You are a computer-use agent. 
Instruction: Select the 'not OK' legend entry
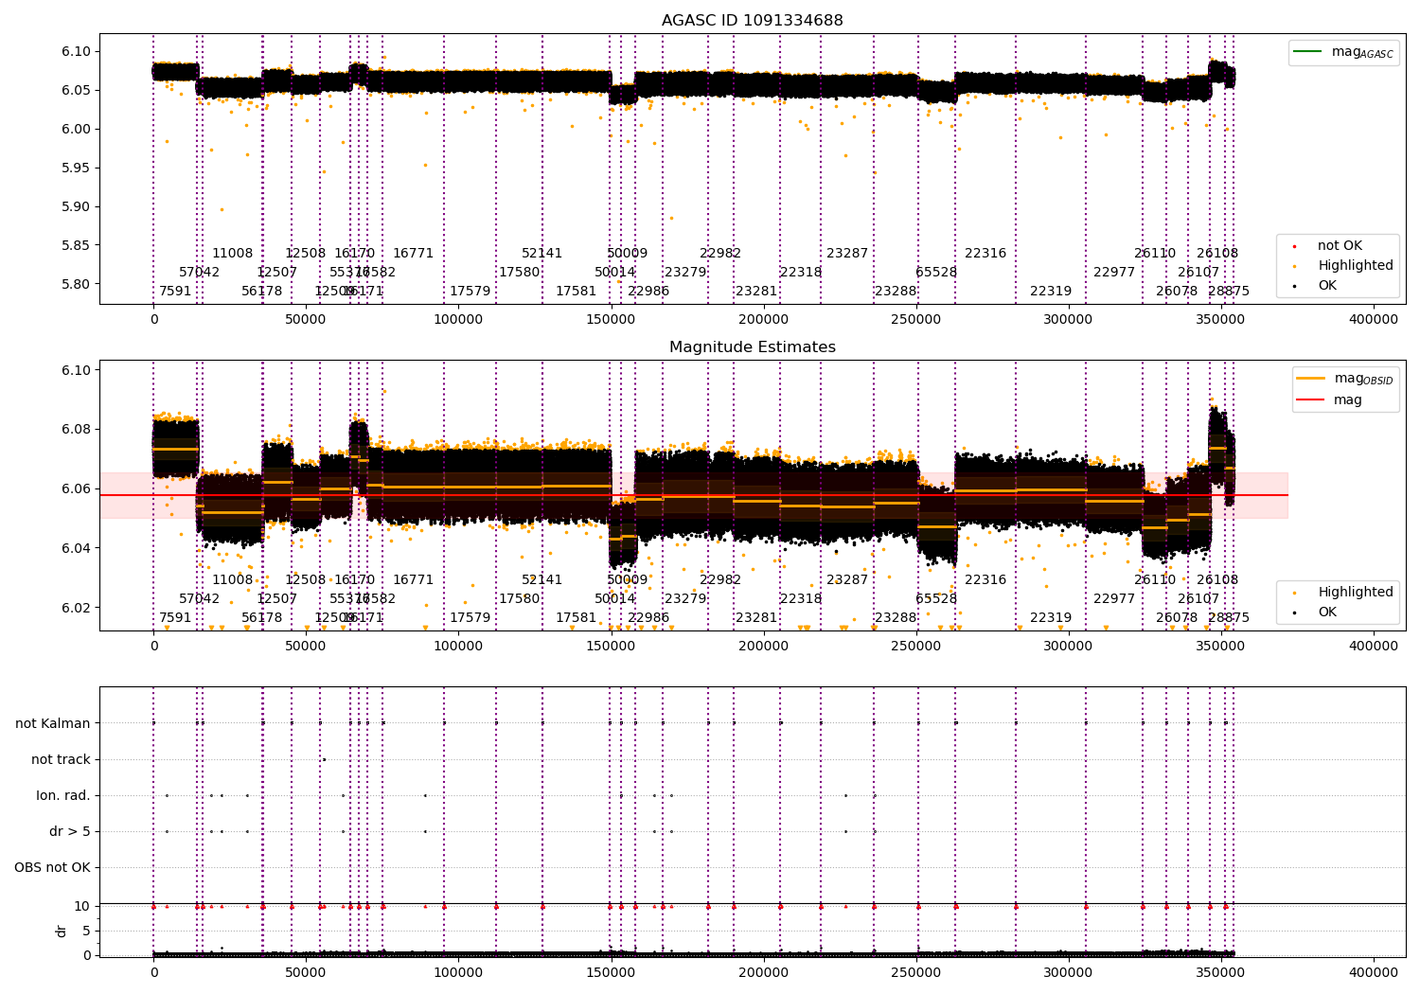[1329, 246]
